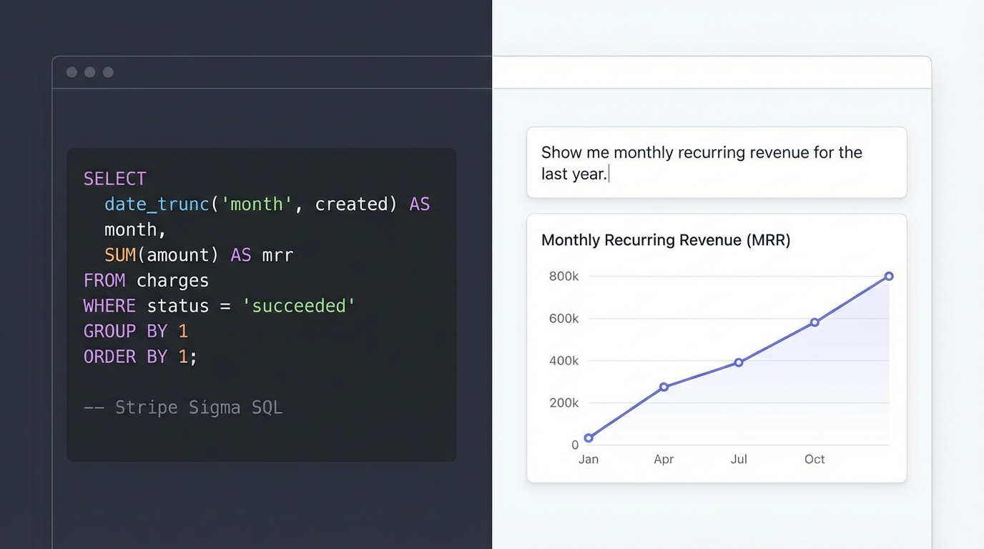Screen dimensions: 984x549
Task: Select the data point above Jul
Action: click(738, 363)
